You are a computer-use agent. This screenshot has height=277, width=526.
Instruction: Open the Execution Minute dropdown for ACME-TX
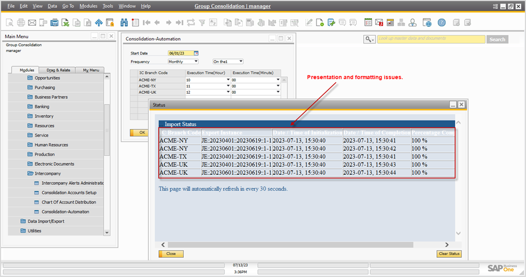coord(278,86)
